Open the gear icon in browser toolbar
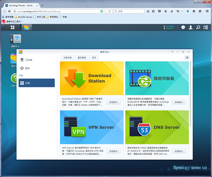 194,11
